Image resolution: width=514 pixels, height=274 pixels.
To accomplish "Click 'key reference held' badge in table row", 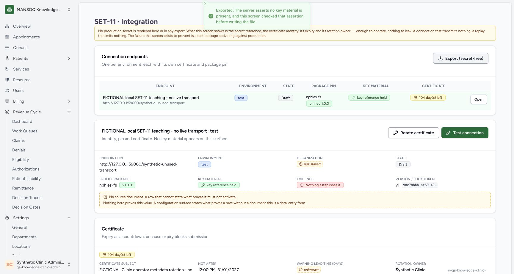I will pos(369,98).
